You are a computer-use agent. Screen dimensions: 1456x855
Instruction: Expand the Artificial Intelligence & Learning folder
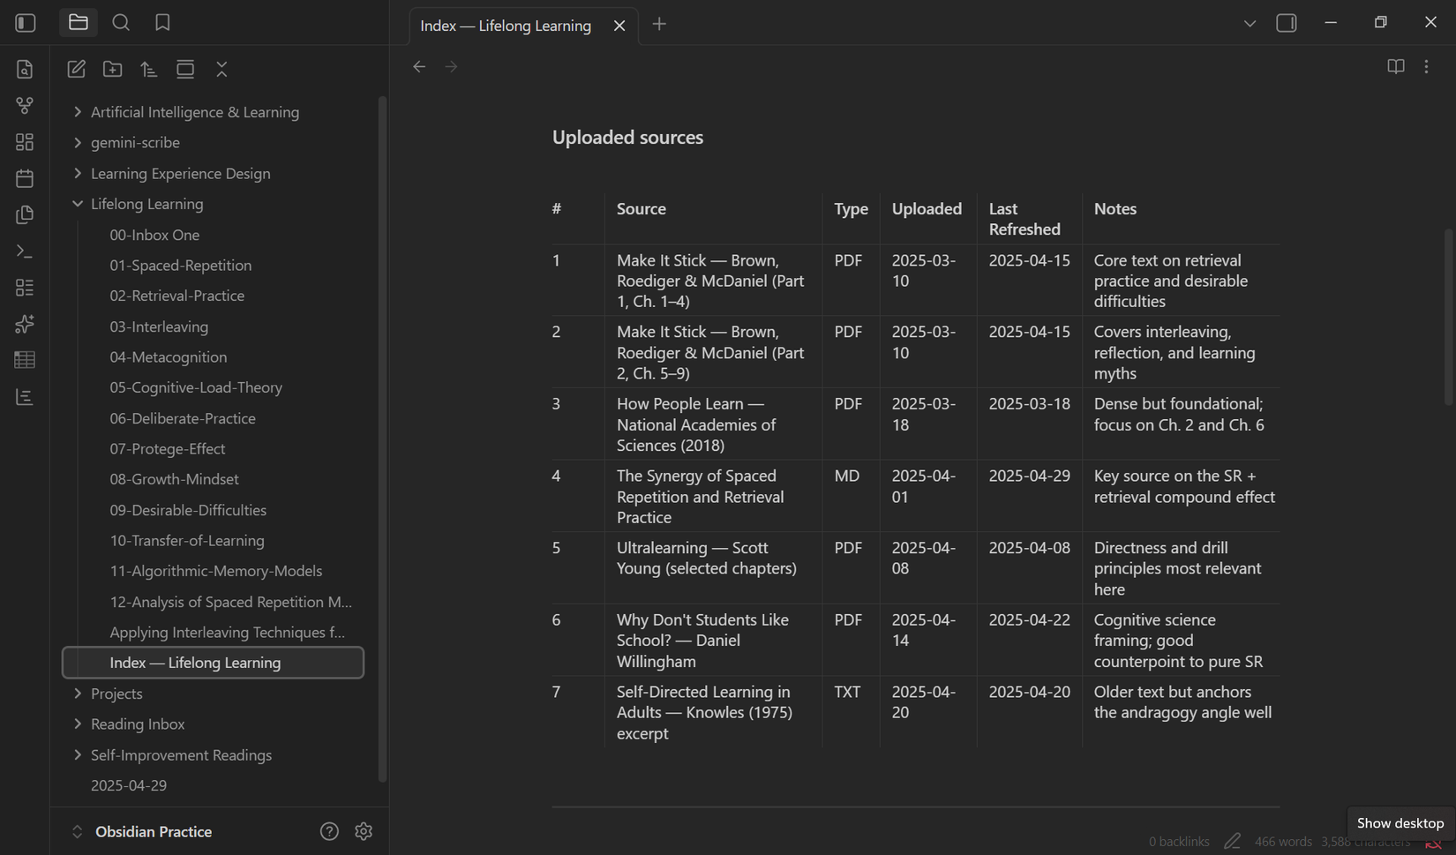194,112
